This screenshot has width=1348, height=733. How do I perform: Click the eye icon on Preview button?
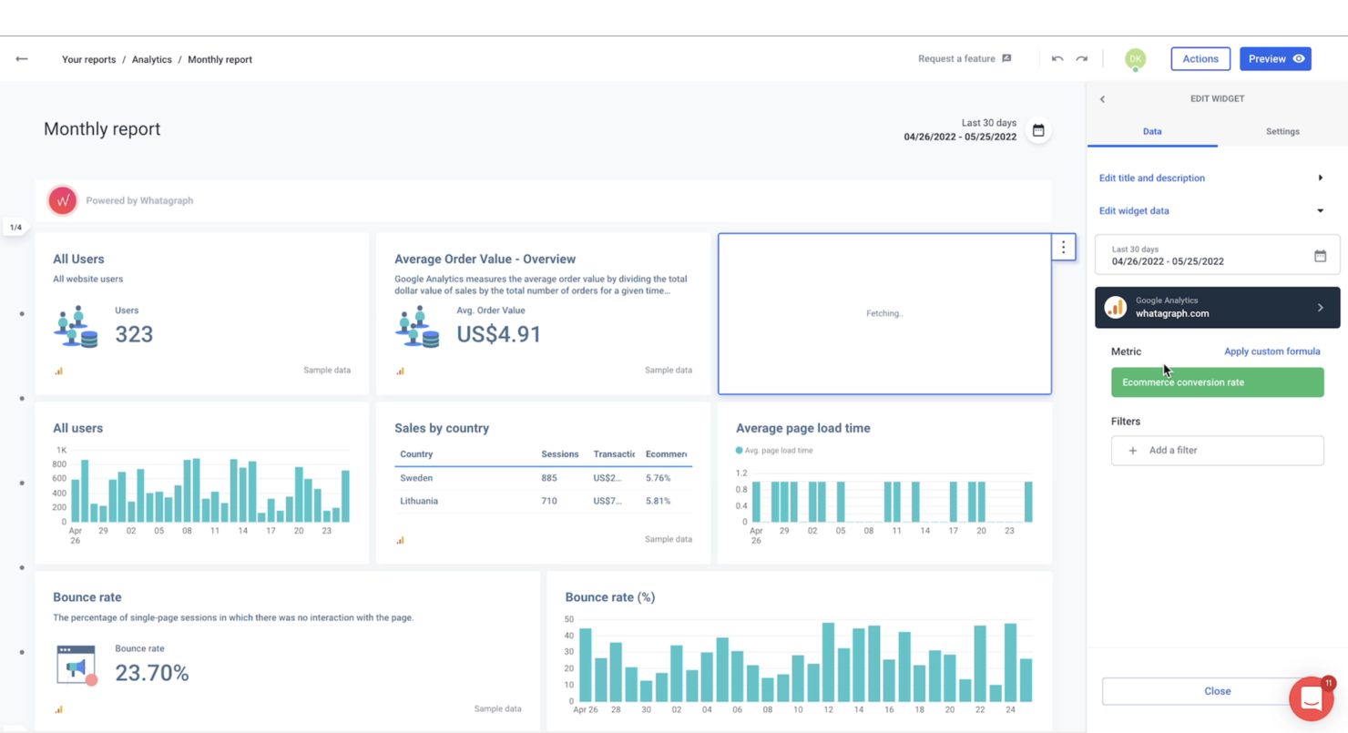1299,59
